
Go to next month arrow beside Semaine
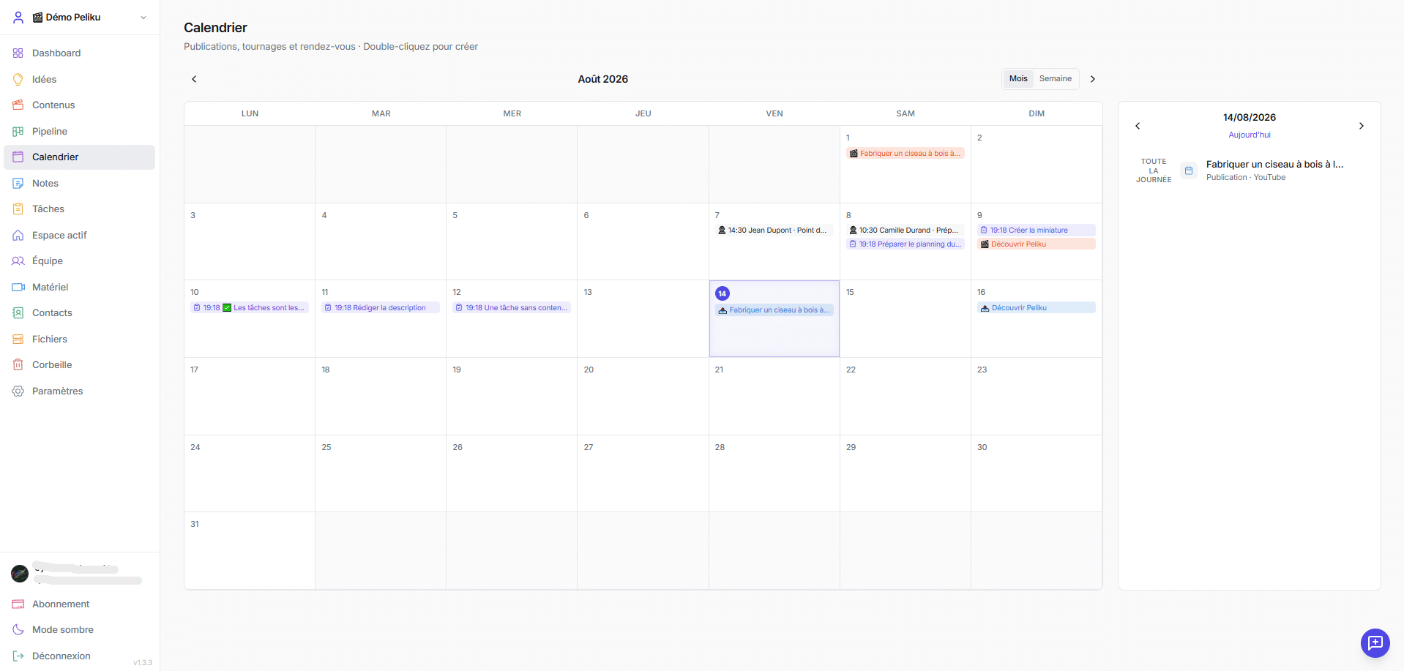pyautogui.click(x=1093, y=79)
